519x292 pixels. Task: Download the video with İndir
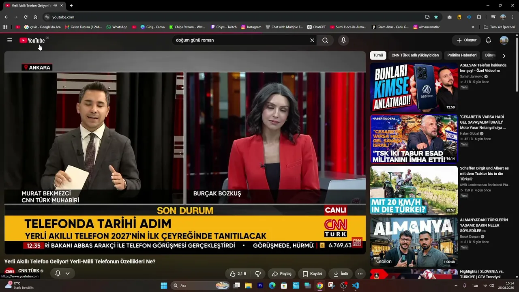pos(341,274)
